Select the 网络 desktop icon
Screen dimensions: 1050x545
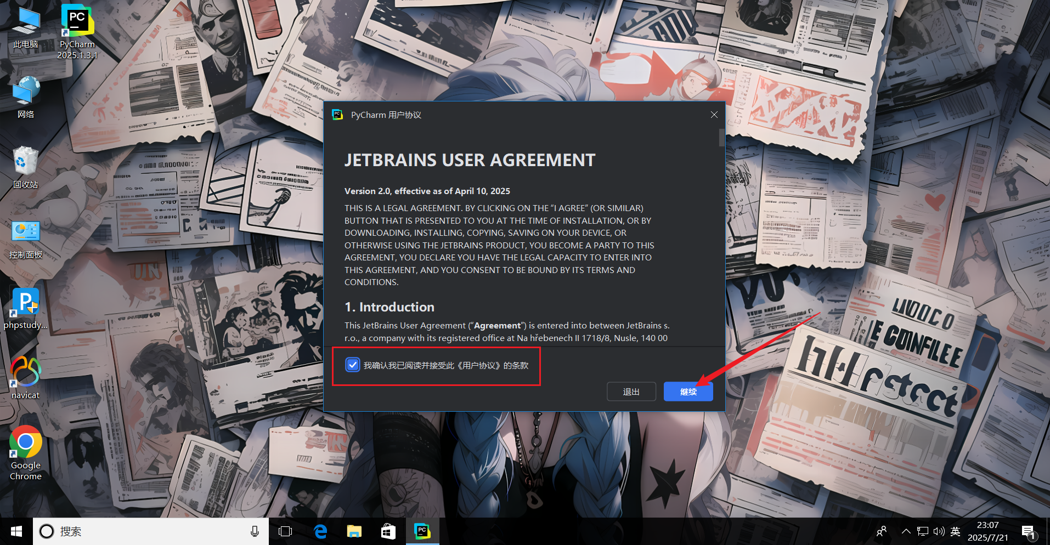point(26,98)
